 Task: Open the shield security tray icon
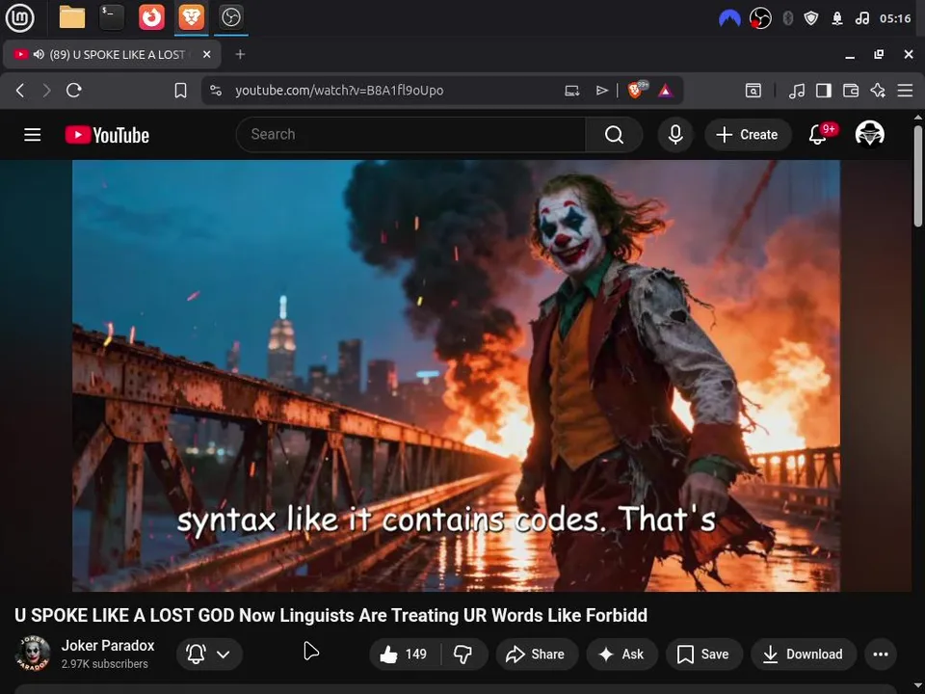coord(811,18)
